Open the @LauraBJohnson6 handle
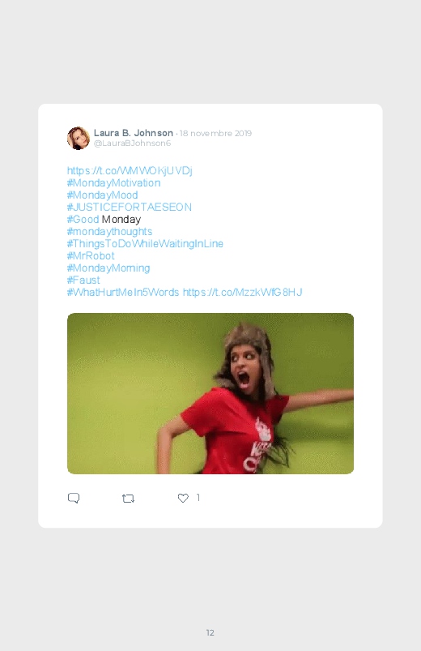Image resolution: width=421 pixels, height=651 pixels. click(132, 143)
